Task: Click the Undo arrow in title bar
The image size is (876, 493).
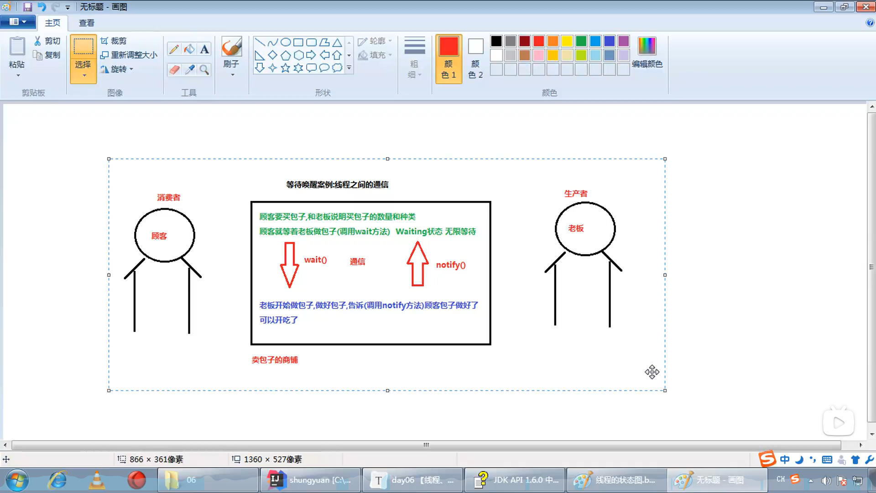Action: (42, 7)
